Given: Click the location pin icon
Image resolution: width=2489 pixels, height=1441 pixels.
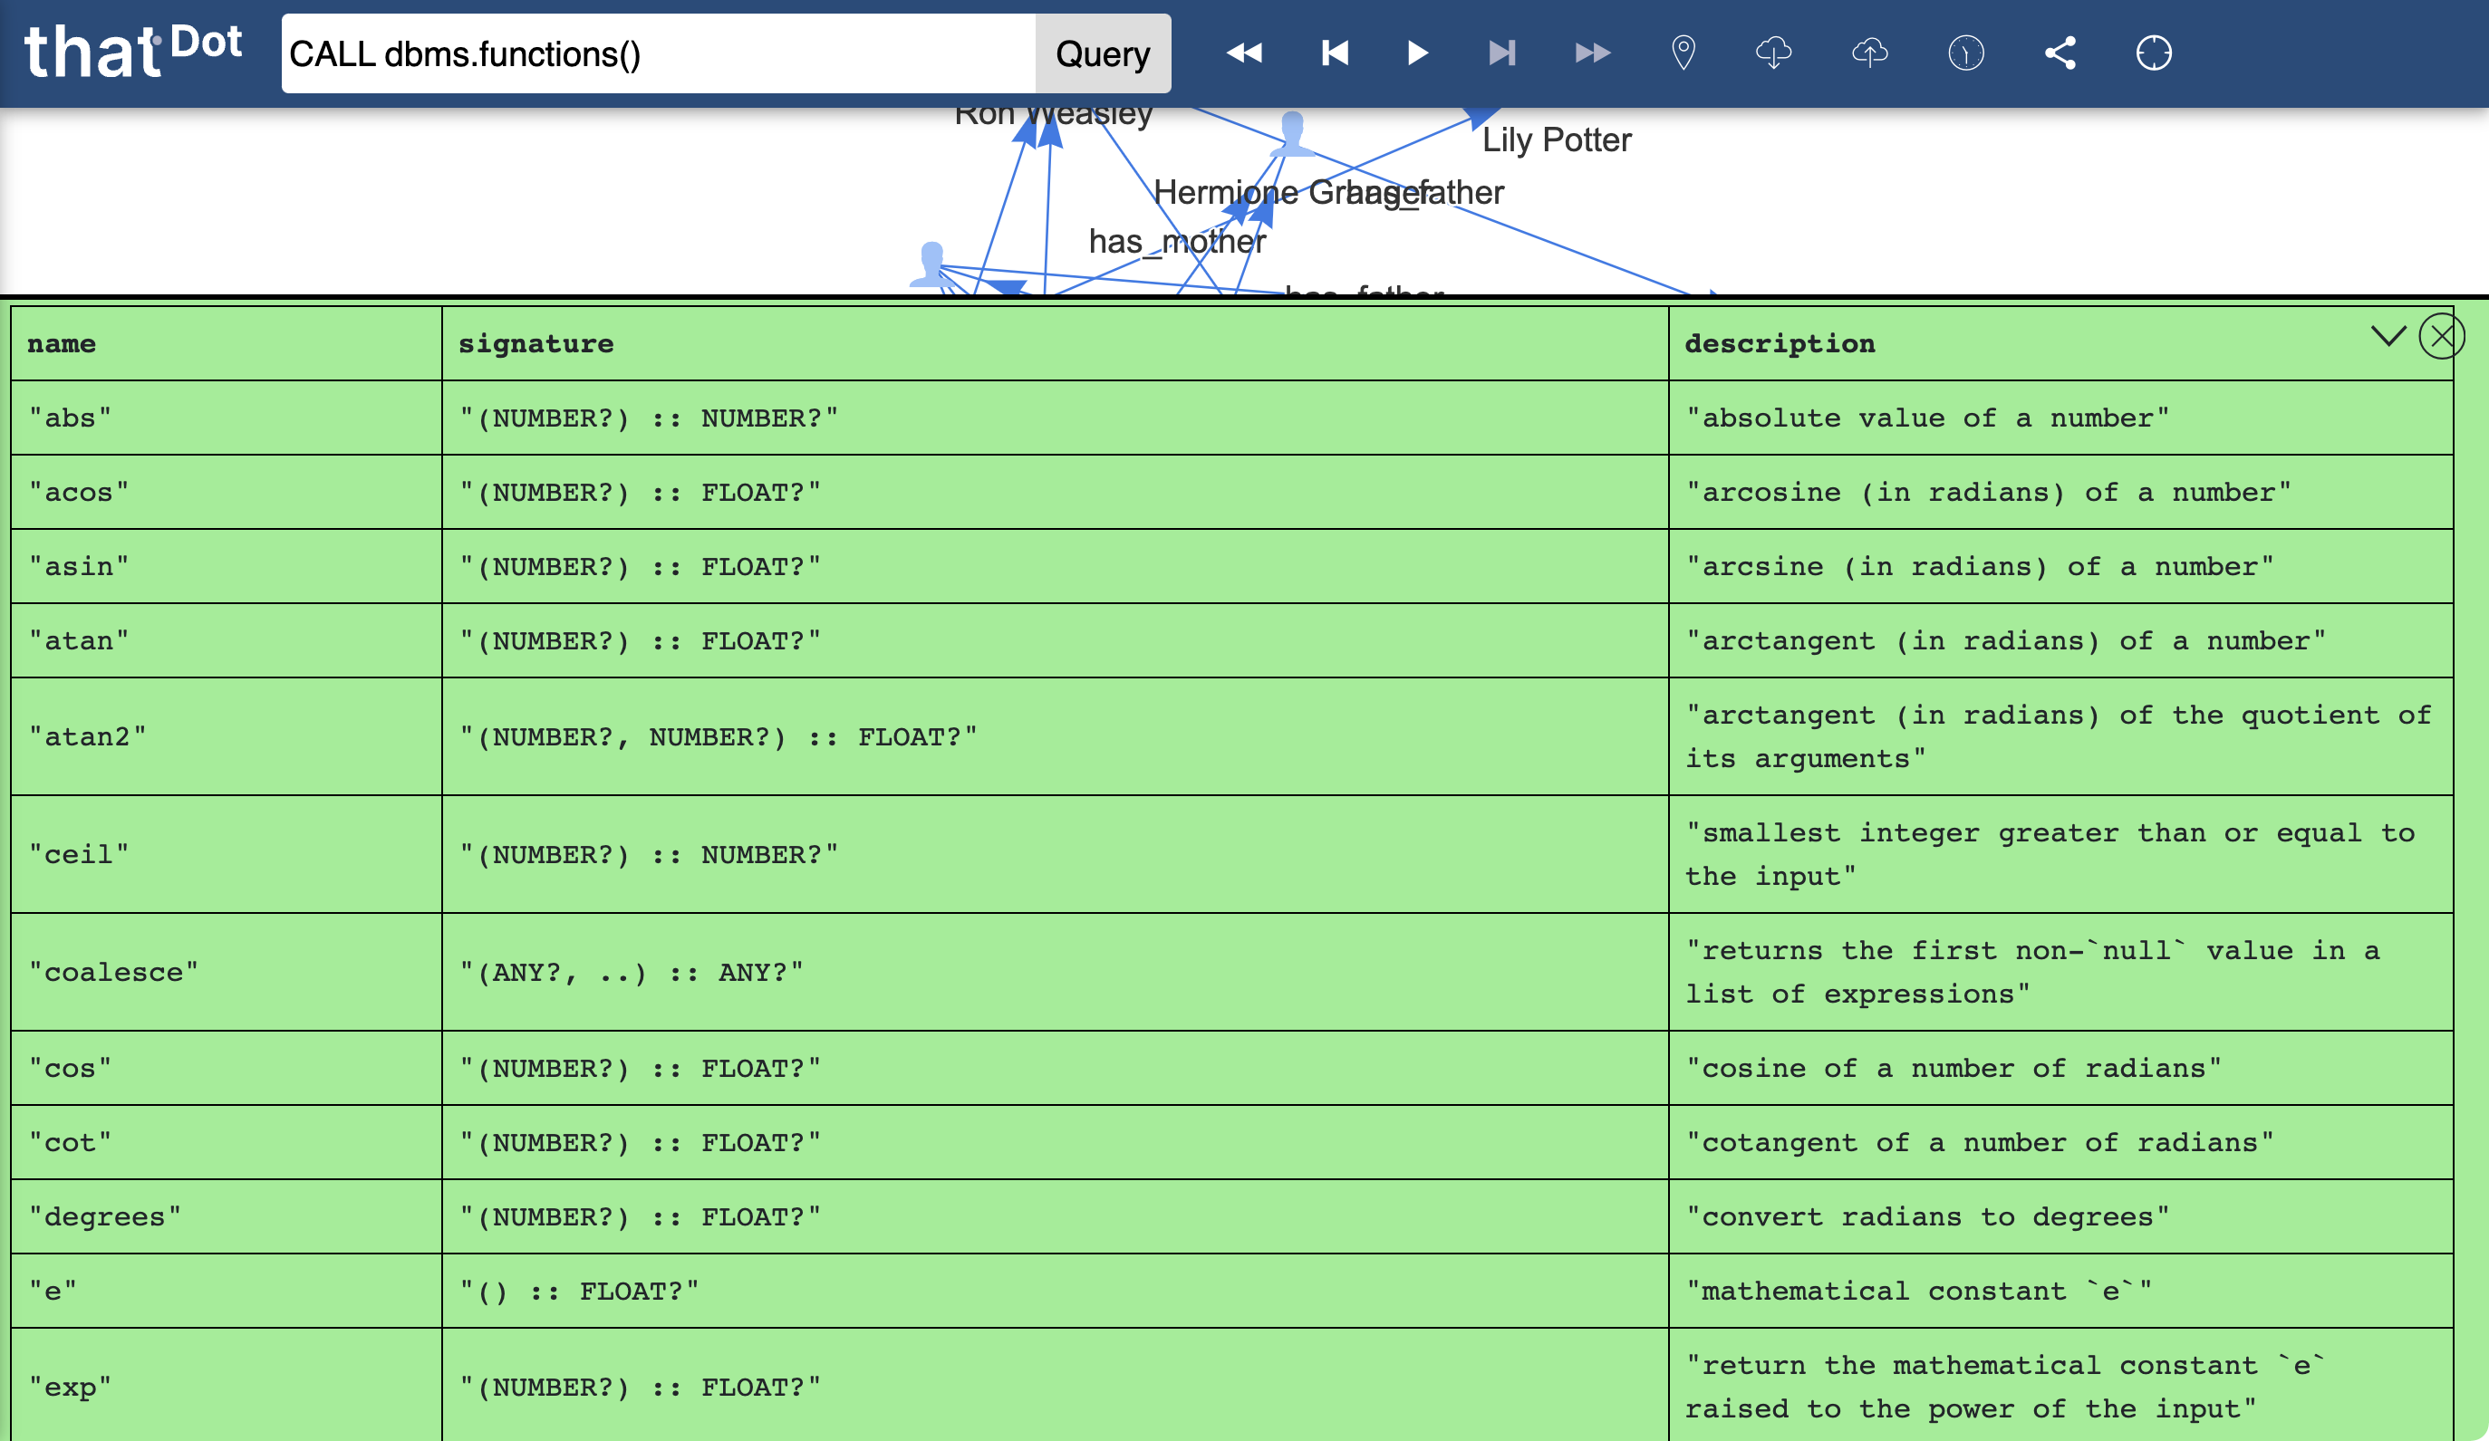Looking at the screenshot, I should pyautogui.click(x=1681, y=53).
